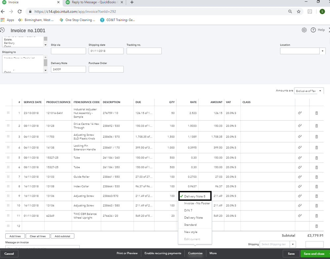The height and width of the screenshot is (259, 330).
Task: Click link icon on Locking Pin row
Action: click(300, 147)
